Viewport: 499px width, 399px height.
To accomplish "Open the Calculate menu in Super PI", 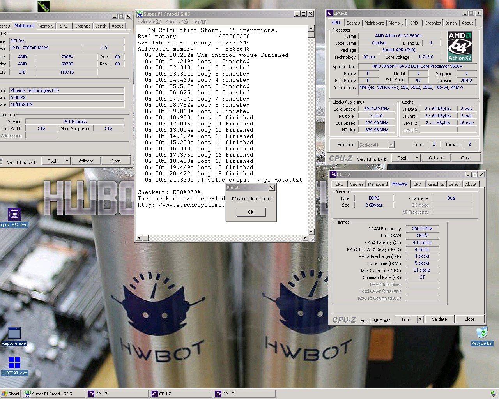I will pyautogui.click(x=149, y=21).
